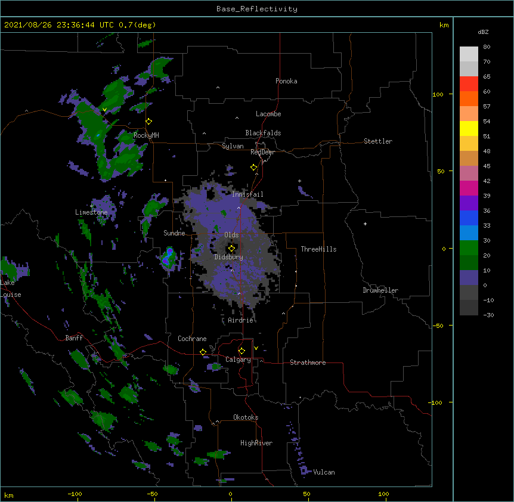
Task: Click the Base_Reflectivity title
Action: coord(257,9)
